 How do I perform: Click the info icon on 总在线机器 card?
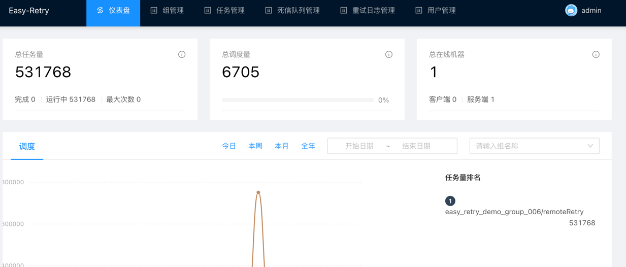click(596, 54)
